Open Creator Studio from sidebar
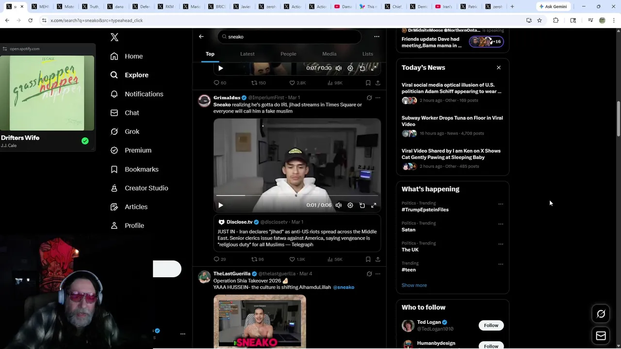The height and width of the screenshot is (349, 621). [139, 188]
